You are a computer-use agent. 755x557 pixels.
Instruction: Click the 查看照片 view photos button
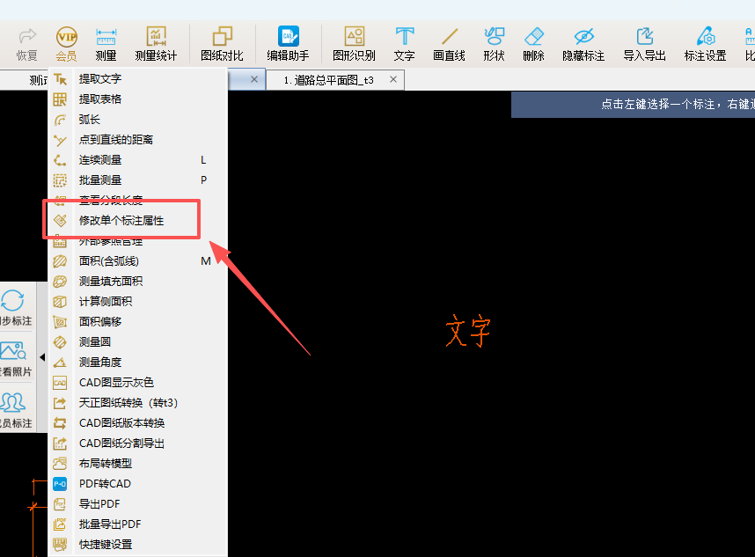[x=14, y=358]
